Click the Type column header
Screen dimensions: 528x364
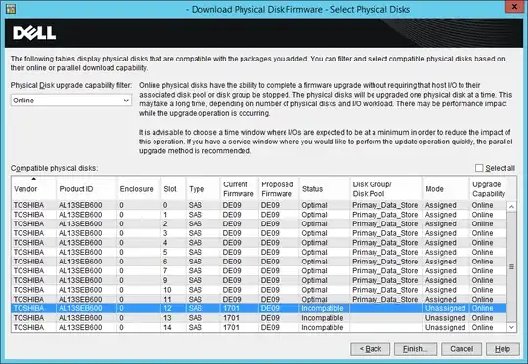(x=202, y=189)
